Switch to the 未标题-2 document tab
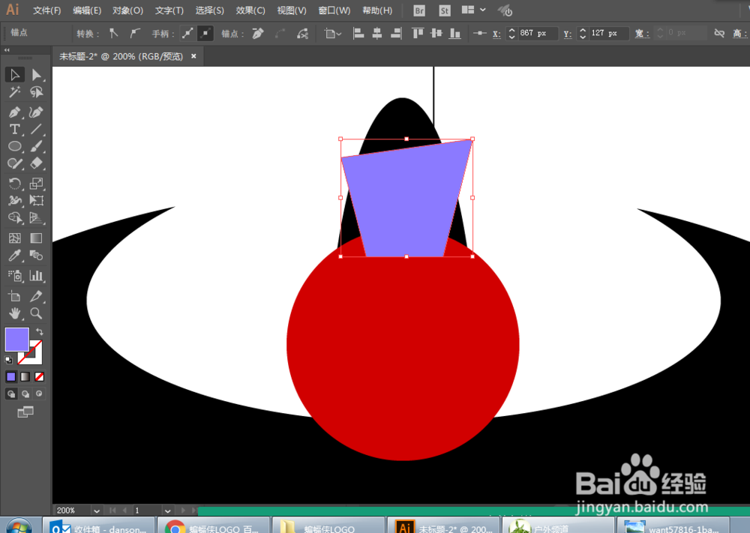Screen dimensions: 750x533 click(120, 56)
